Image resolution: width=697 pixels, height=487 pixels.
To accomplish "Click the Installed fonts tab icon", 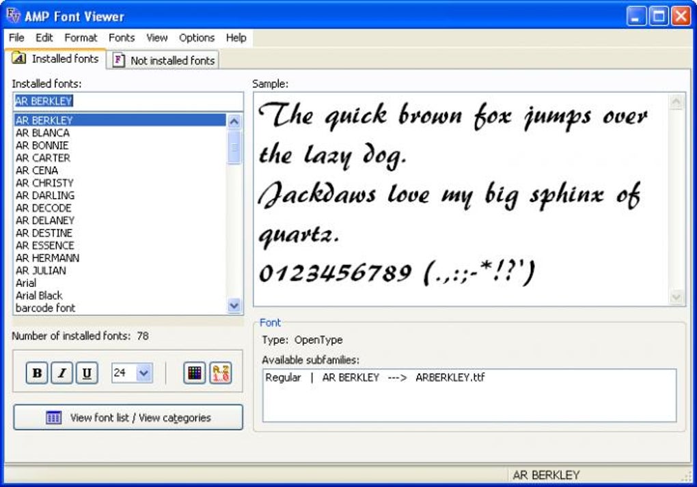I will pos(18,58).
